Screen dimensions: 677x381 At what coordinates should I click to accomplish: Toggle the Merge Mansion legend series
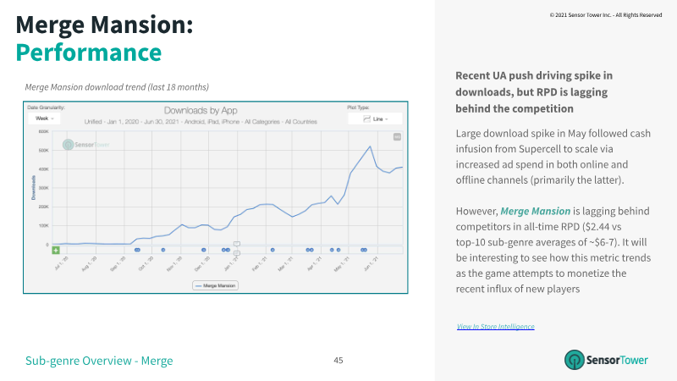[216, 285]
